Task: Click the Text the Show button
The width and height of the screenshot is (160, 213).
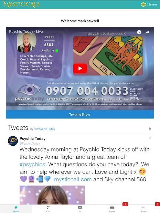Action: click(x=80, y=114)
